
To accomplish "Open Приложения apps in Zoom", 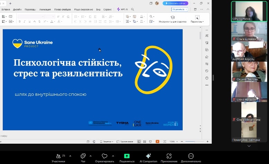I will point(169,158).
